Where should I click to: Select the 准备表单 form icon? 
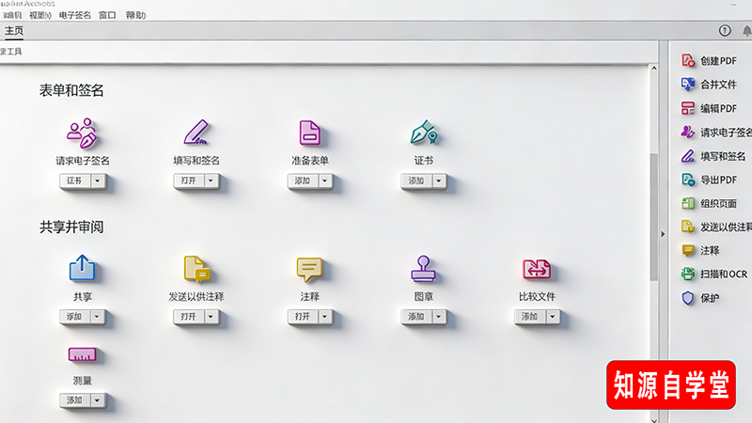310,133
